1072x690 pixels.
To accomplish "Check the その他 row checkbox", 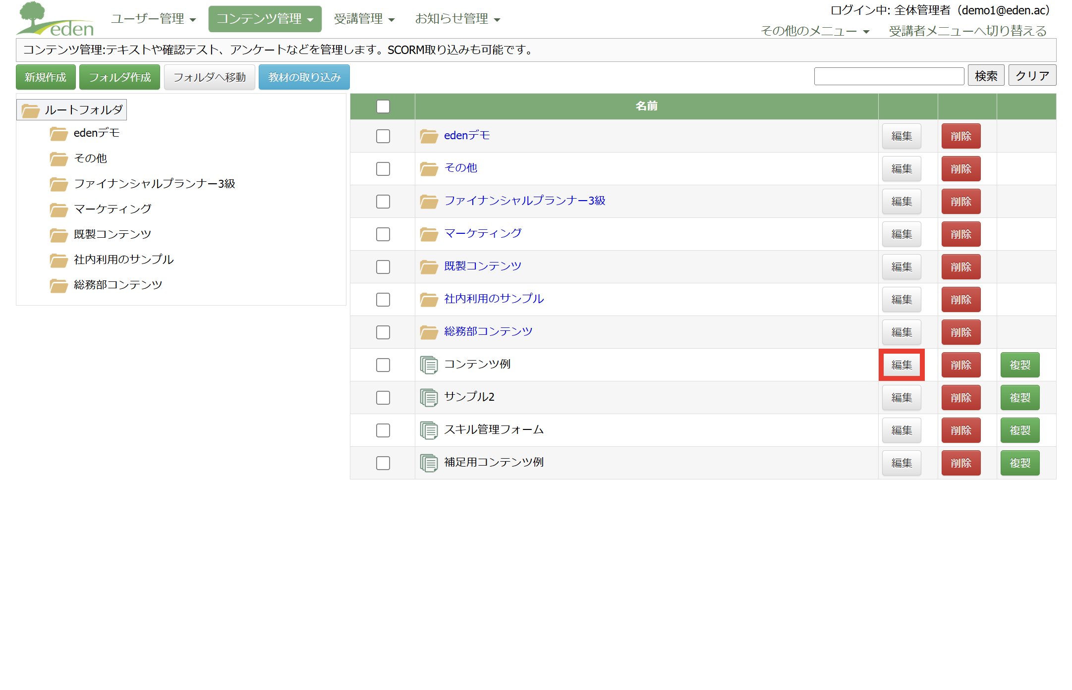I will pyautogui.click(x=383, y=169).
